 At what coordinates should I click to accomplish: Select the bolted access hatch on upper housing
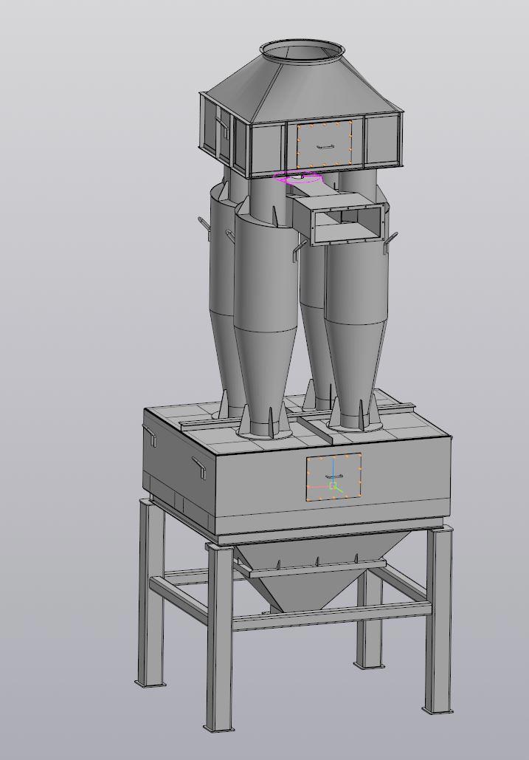pyautogui.click(x=325, y=143)
